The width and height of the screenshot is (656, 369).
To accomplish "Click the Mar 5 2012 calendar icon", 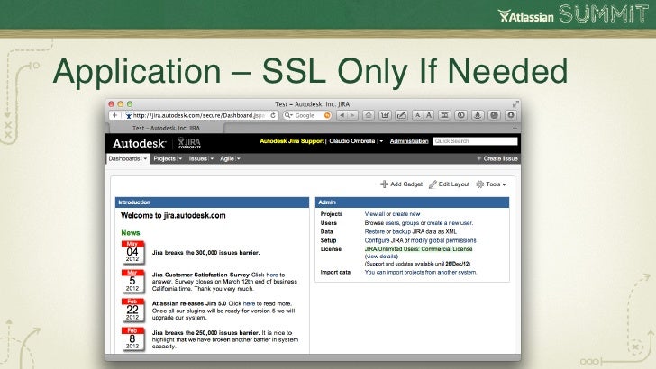I will point(132,281).
